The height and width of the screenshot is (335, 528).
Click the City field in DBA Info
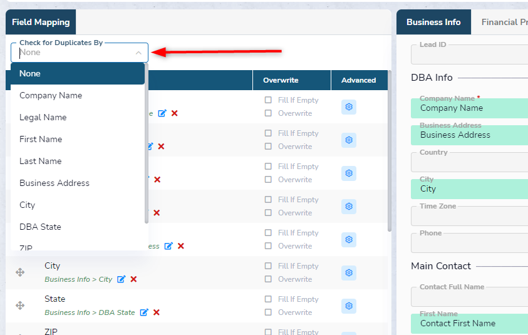(x=469, y=189)
